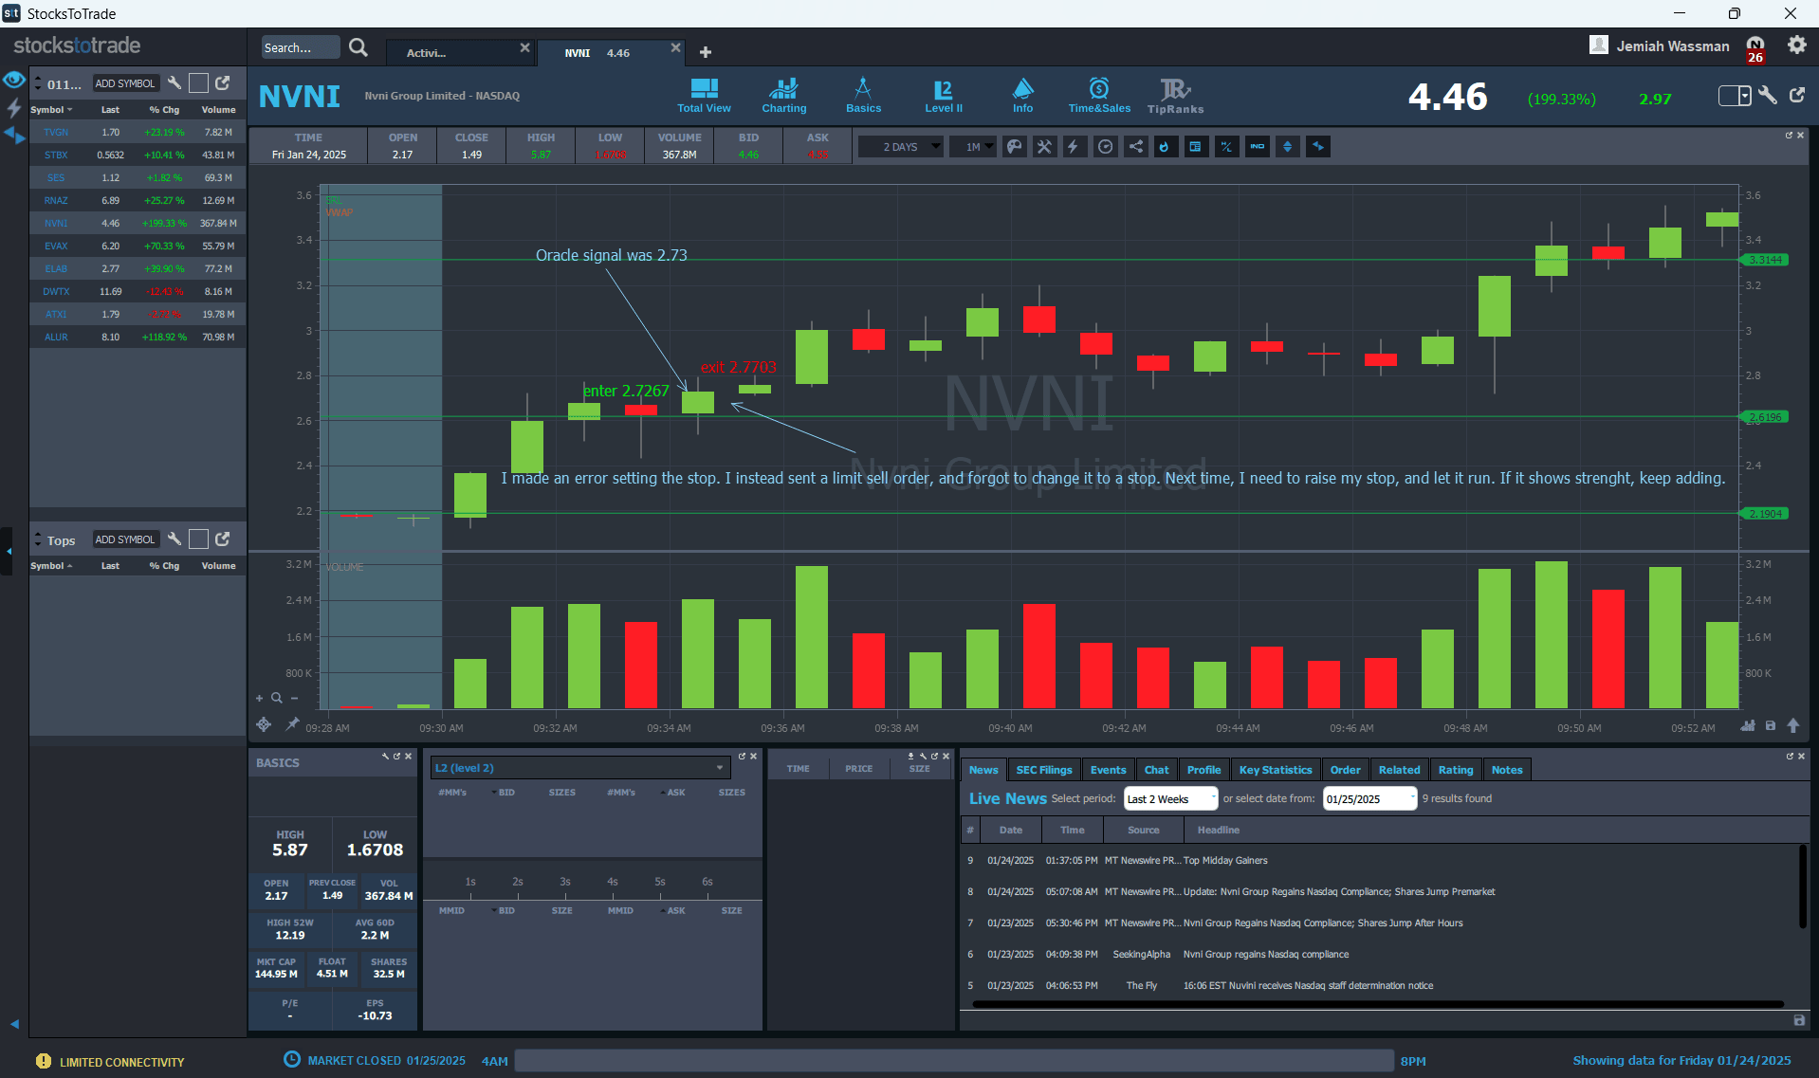Open chart tools wrench-and-screwdriver icon

click(1044, 147)
